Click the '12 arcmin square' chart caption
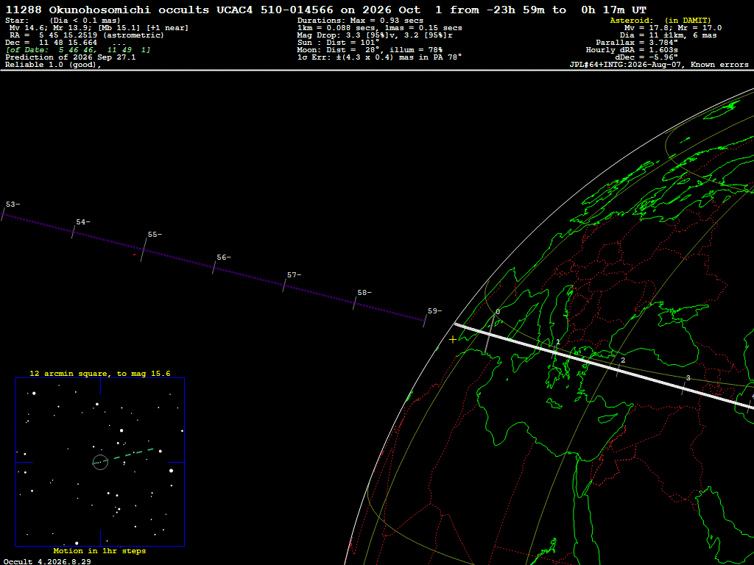The width and height of the screenshot is (754, 565). pyautogui.click(x=100, y=373)
